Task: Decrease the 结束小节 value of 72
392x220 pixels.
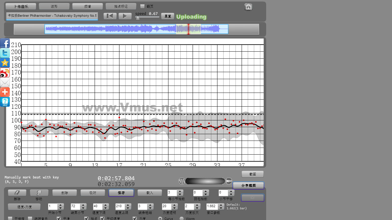Action: click(x=83, y=208)
